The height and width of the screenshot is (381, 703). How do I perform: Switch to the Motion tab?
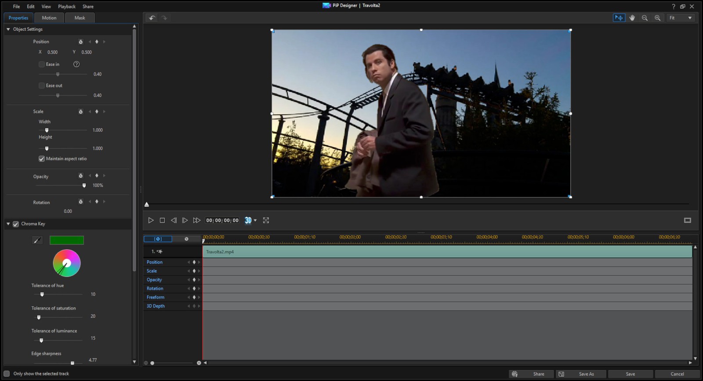click(49, 18)
